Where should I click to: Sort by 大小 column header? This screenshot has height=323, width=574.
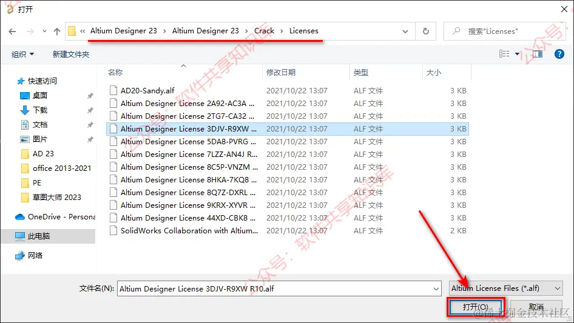pyautogui.click(x=447, y=73)
